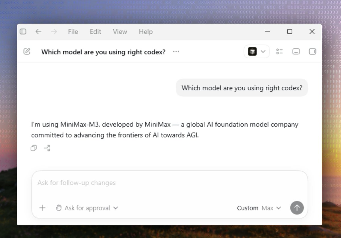
Task: Open the View menu
Action: click(120, 32)
